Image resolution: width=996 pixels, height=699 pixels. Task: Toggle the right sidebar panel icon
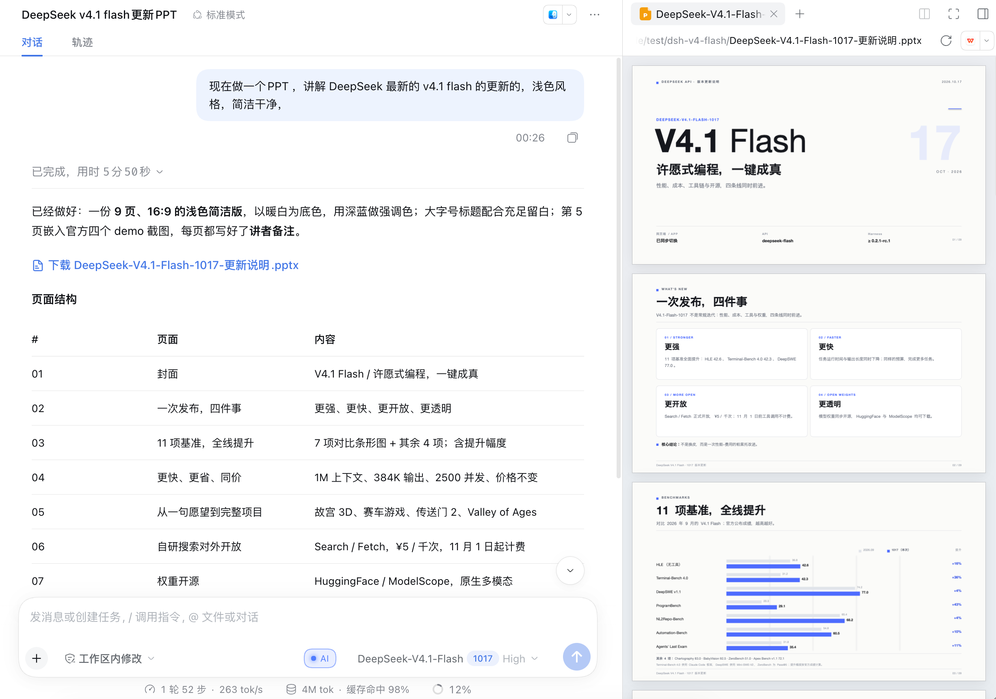[x=983, y=14]
